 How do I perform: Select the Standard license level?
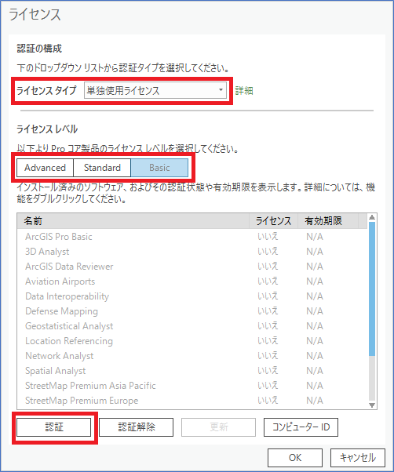point(102,168)
